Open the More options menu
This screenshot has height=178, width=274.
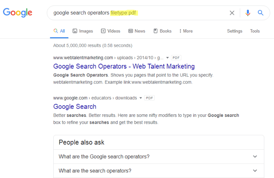click(x=186, y=31)
